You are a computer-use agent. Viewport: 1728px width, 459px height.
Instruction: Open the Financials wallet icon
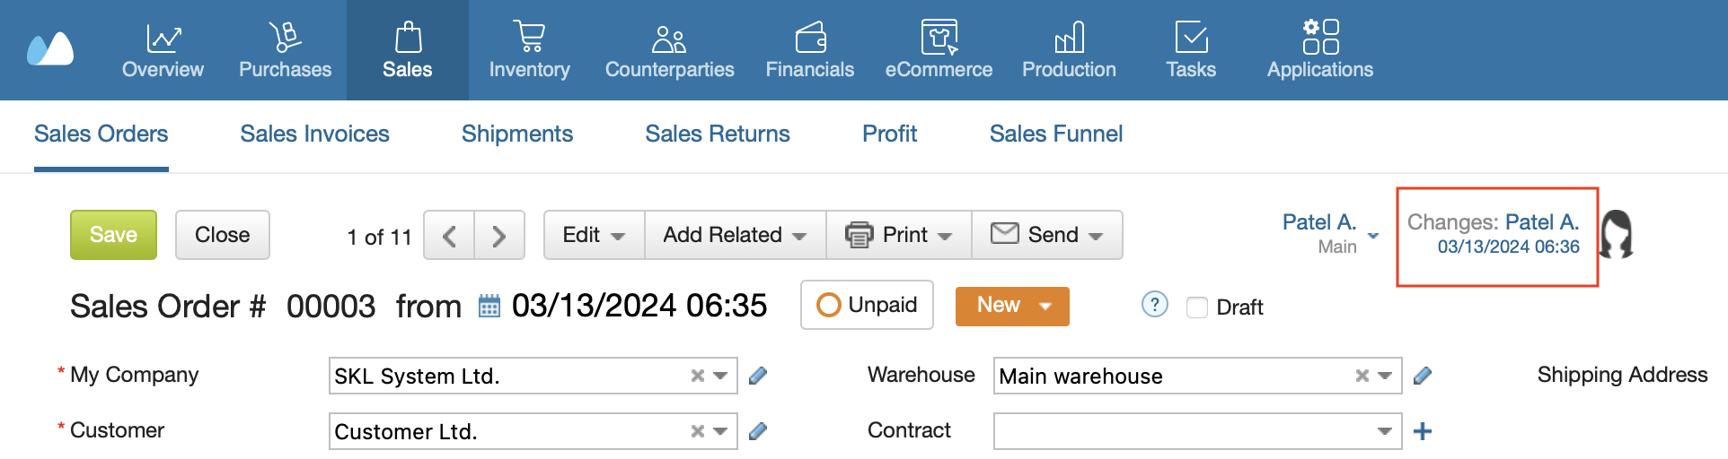(x=810, y=38)
